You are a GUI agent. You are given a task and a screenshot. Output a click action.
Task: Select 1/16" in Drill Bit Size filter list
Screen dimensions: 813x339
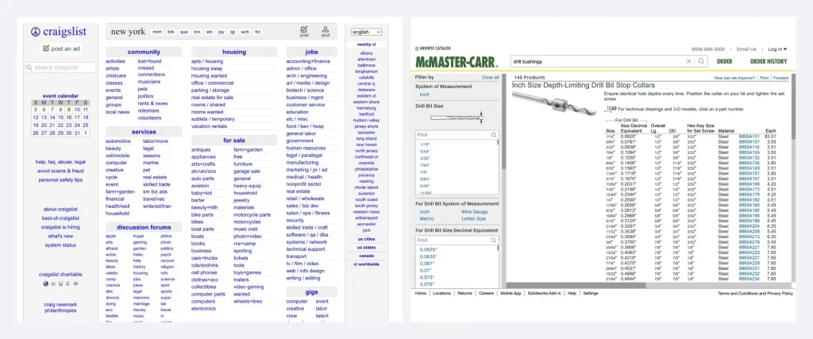(x=425, y=144)
